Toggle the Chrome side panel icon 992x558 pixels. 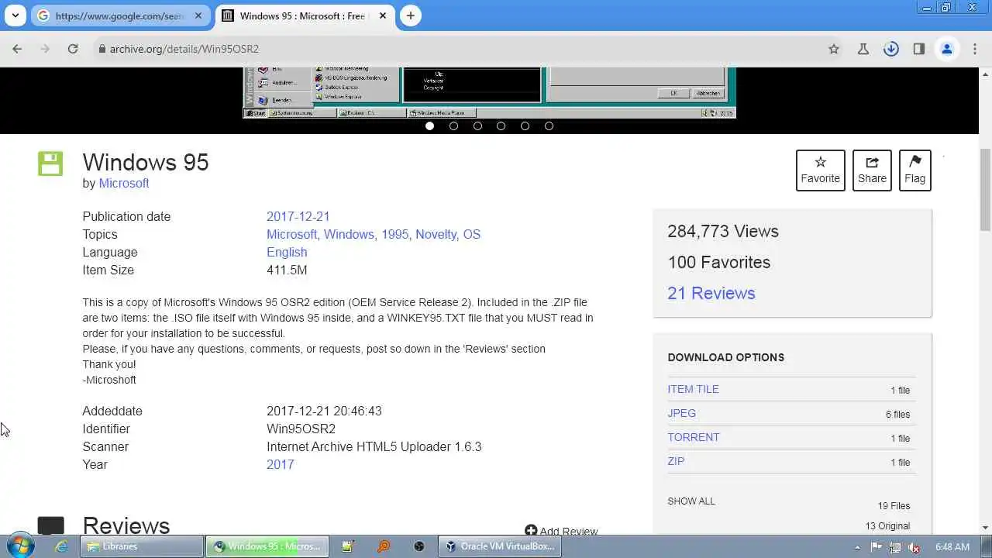pos(919,49)
